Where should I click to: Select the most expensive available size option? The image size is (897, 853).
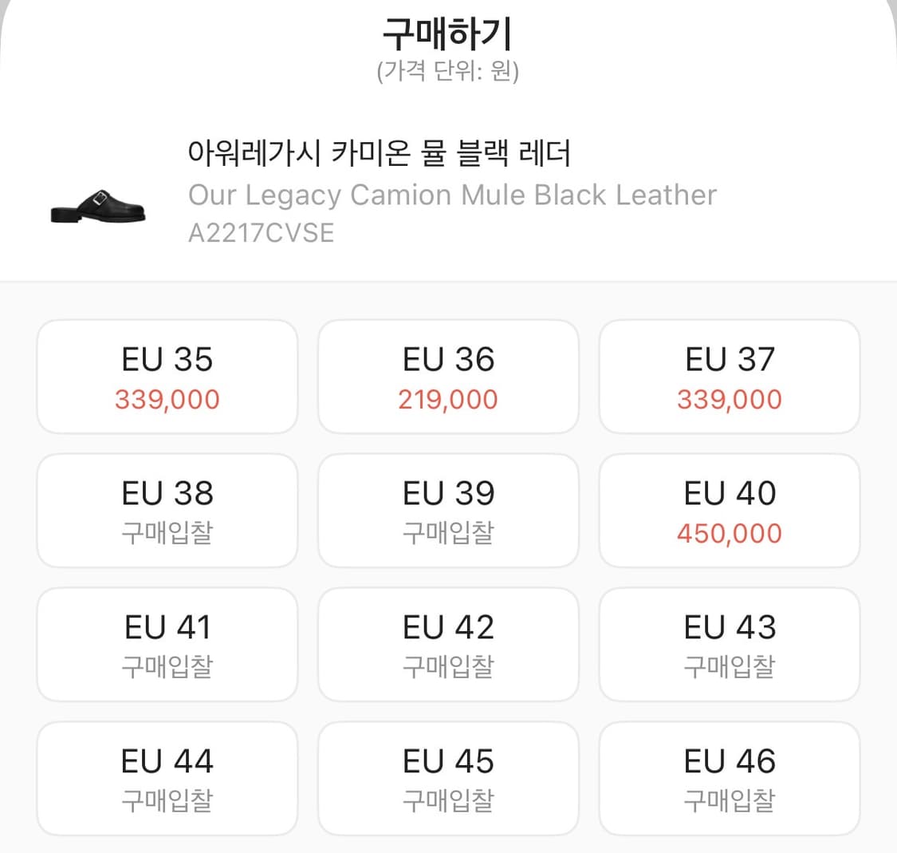pos(729,510)
